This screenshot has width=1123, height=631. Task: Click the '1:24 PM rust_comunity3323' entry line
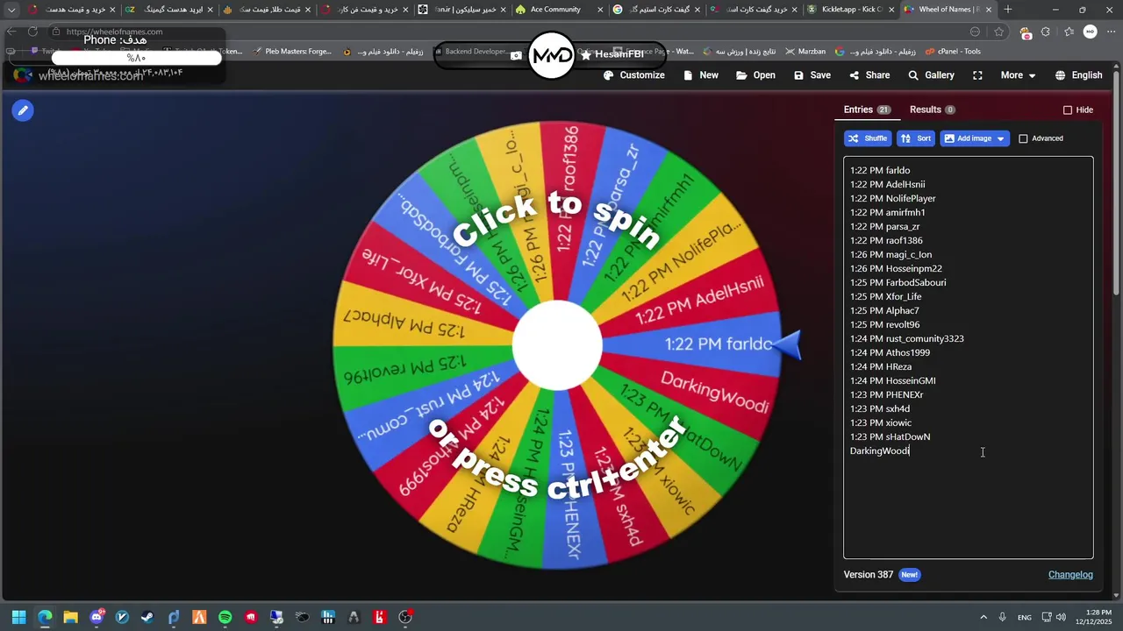[906, 338]
